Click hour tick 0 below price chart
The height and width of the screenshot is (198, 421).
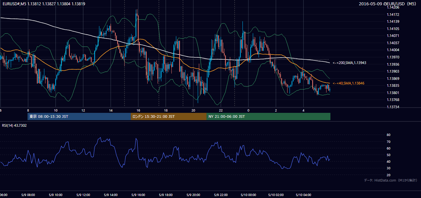(x=248, y=111)
